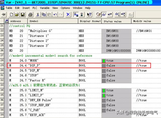The height and width of the screenshot is (118, 161).
Task: Click the //control PQ comment line
Action: pos(20,26)
